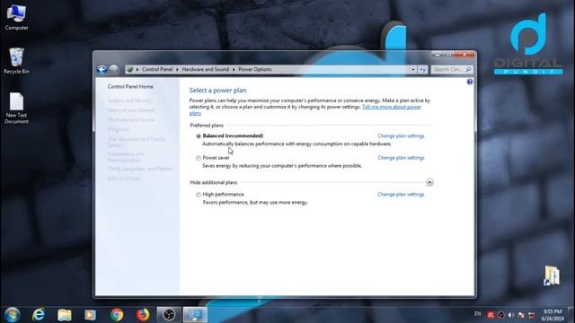Launch Google Chrome from taskbar
Image resolution: width=575 pixels, height=323 pixels.
point(117,315)
